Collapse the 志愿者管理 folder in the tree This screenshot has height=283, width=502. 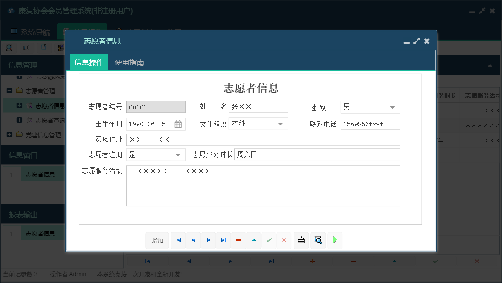10,91
